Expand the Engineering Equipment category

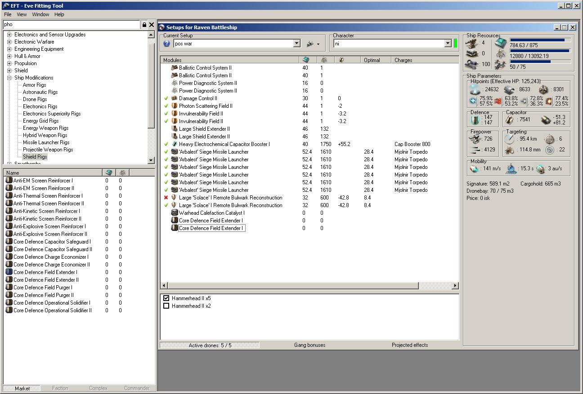tap(9, 49)
